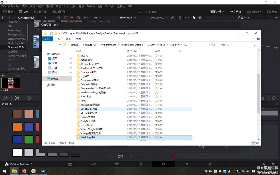Image resolution: width=280 pixels, height=175 pixels.
Task: Toggle Timeline panel button
Action: 59,12
